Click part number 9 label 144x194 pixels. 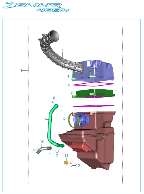click(57, 155)
